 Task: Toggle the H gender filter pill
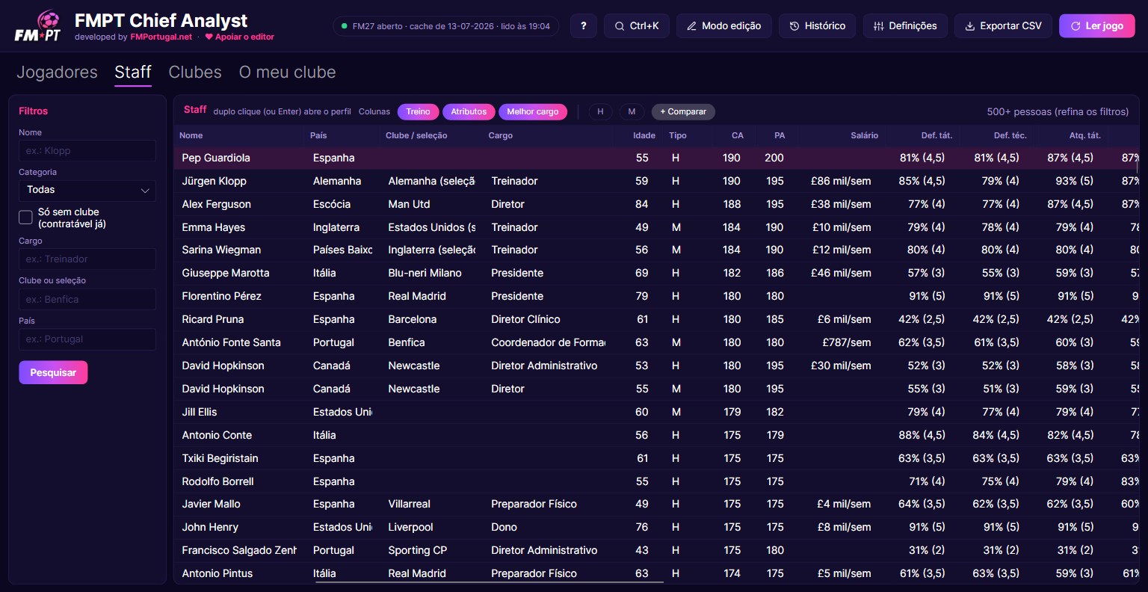point(600,111)
